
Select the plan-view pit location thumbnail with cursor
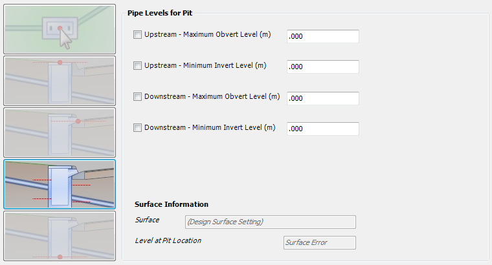pyautogui.click(x=60, y=29)
